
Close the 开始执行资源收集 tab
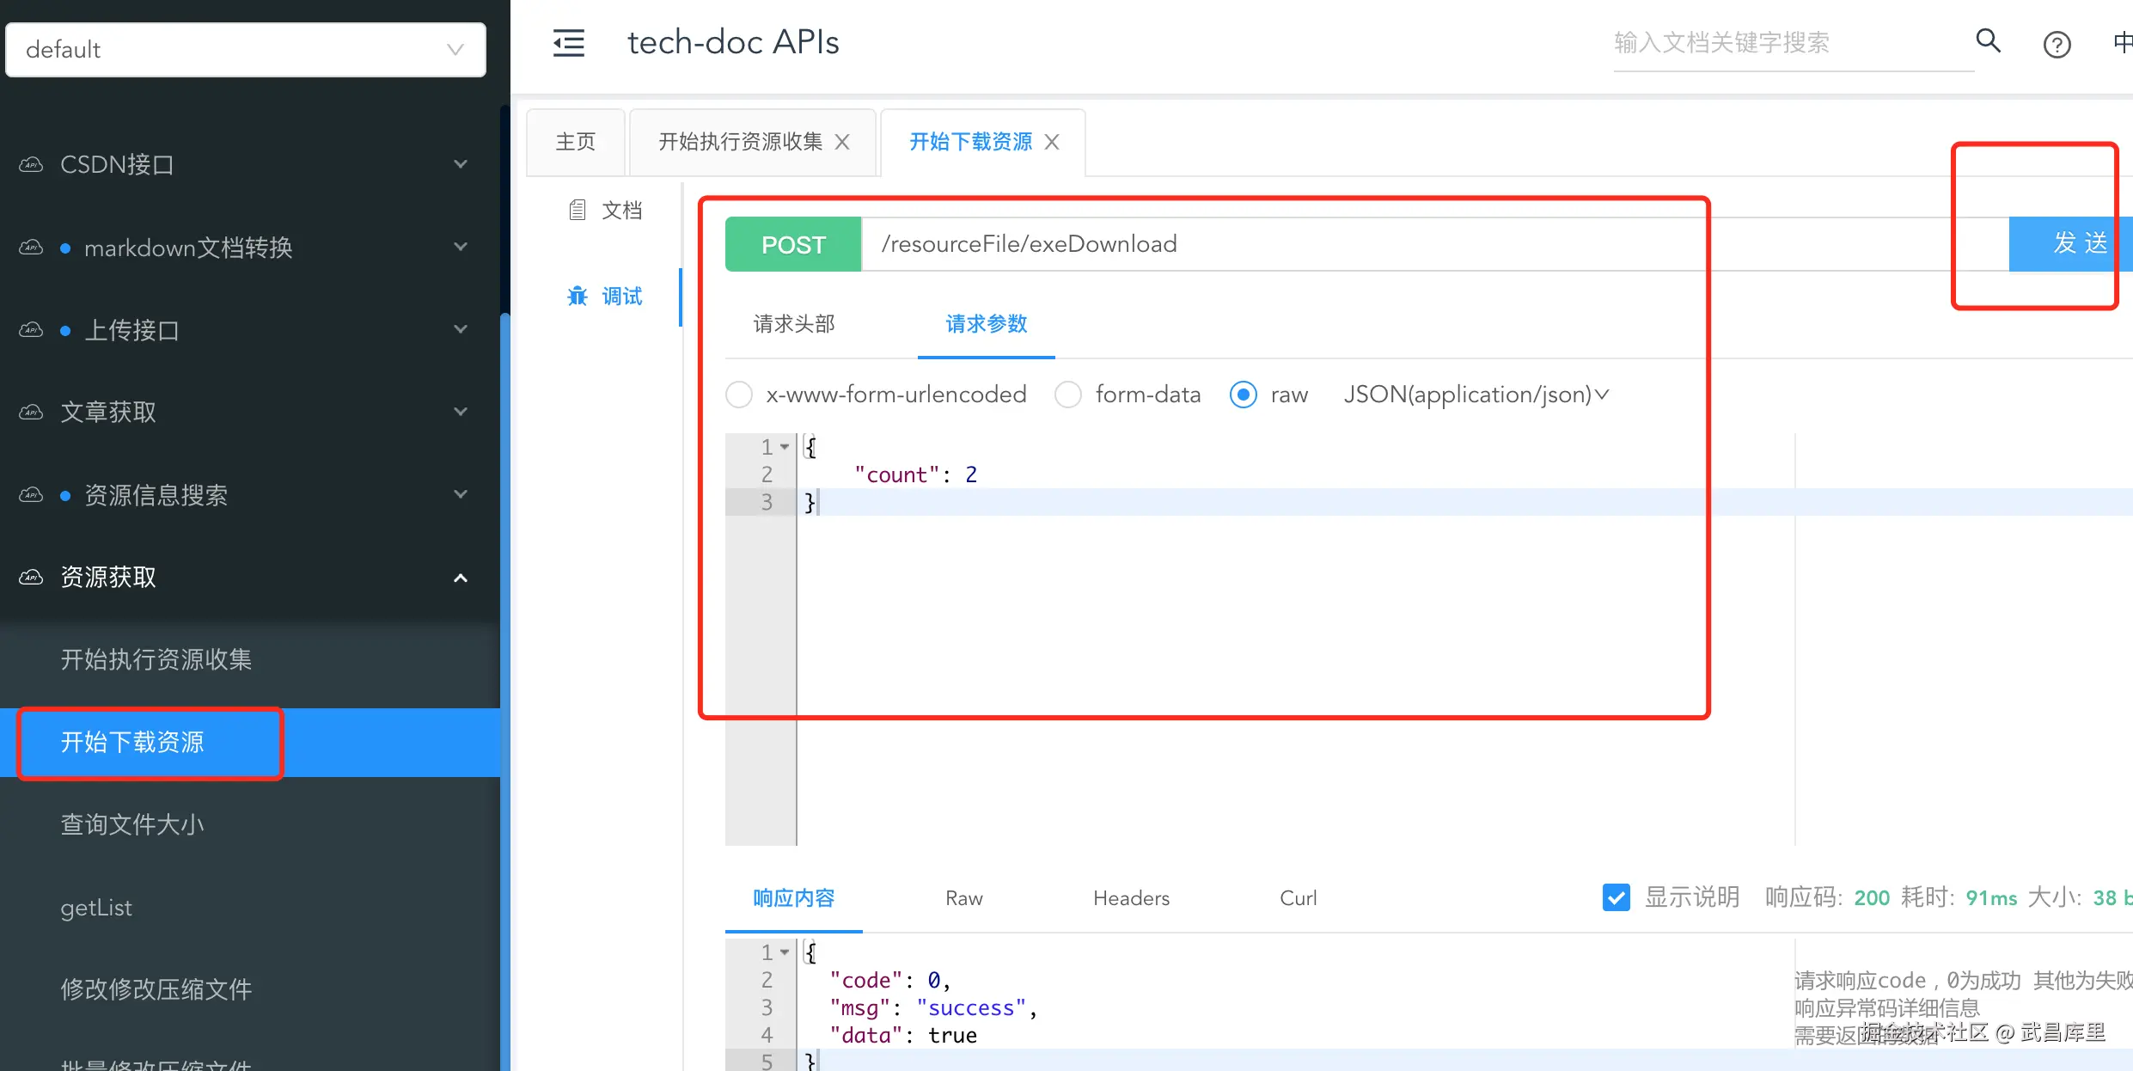pyautogui.click(x=842, y=142)
